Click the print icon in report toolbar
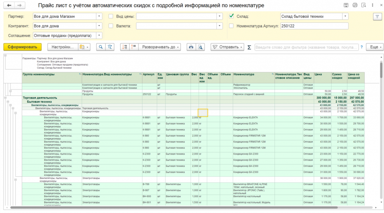The width and height of the screenshot is (384, 213). click(191, 47)
